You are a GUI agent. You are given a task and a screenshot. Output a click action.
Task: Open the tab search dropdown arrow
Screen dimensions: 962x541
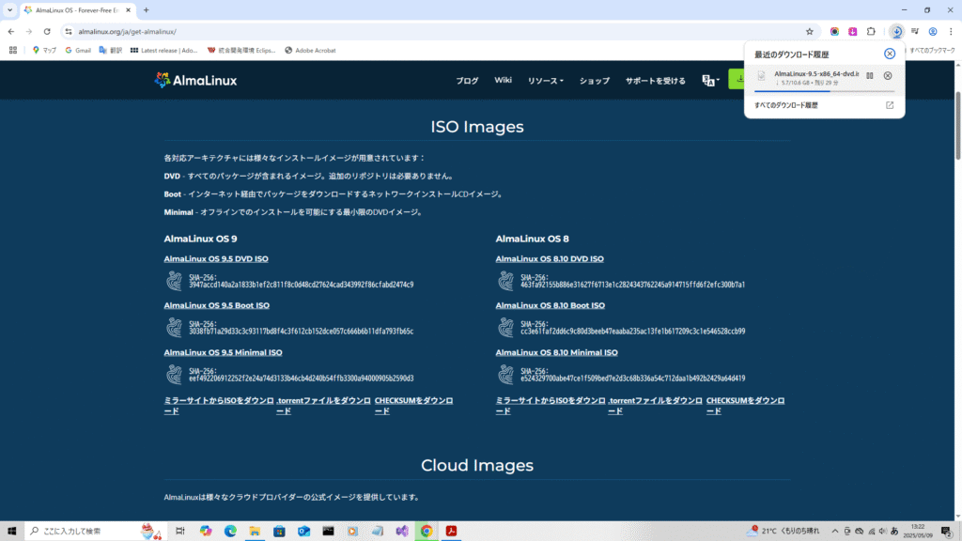point(9,9)
